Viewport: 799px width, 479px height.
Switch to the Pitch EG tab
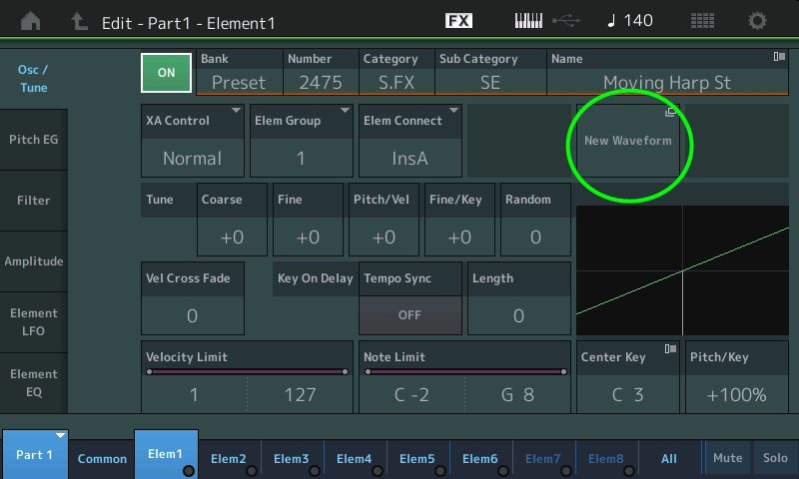pos(33,140)
